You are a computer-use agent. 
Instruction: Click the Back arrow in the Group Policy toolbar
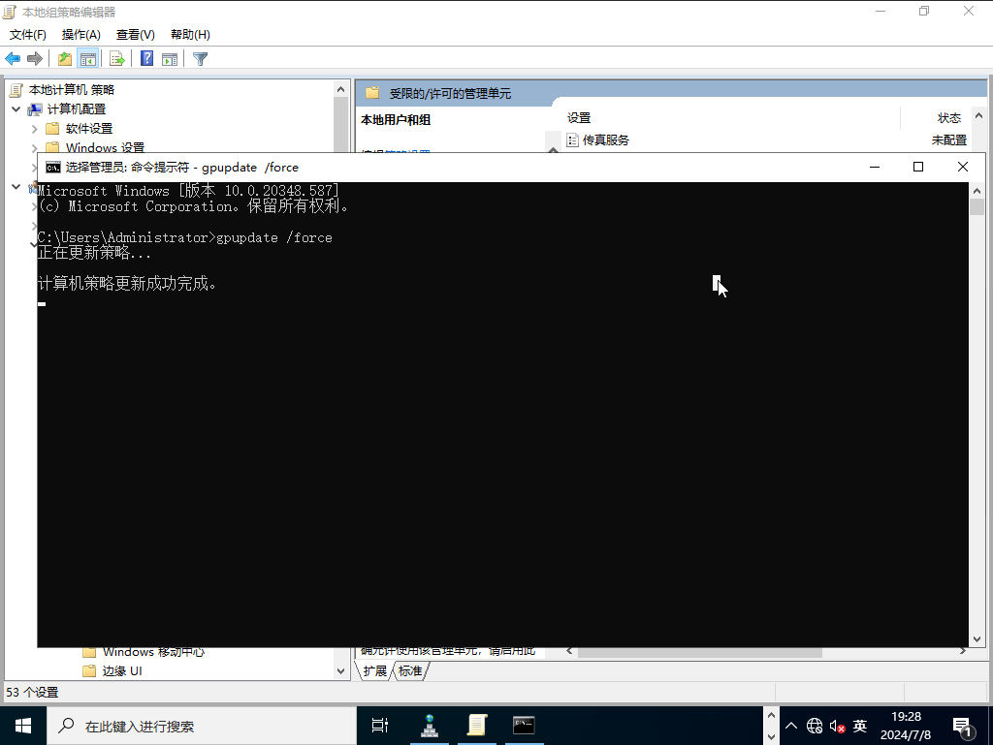13,59
